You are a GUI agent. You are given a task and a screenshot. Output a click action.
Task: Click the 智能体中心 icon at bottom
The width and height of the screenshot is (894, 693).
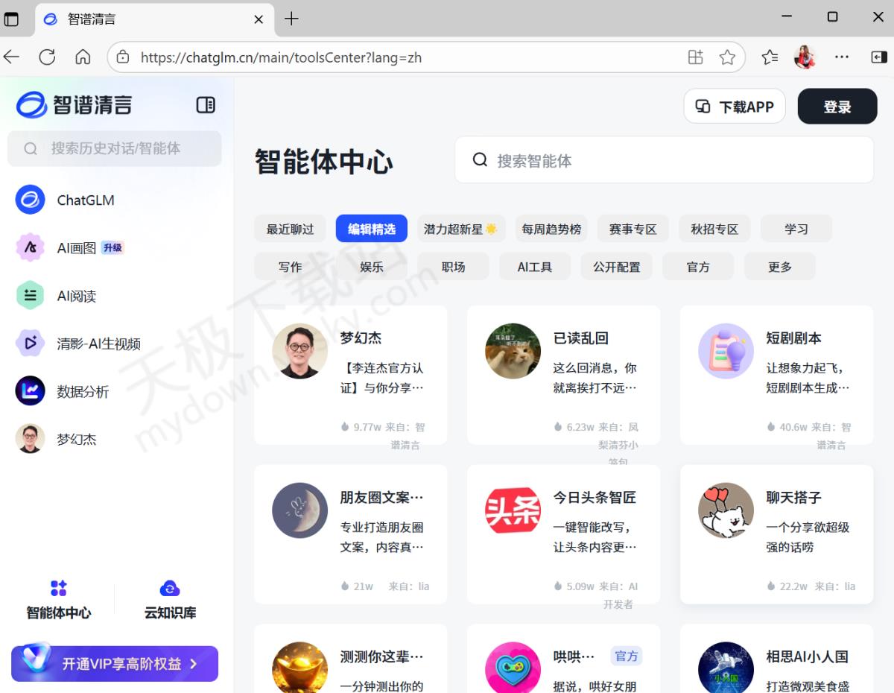pos(58,589)
